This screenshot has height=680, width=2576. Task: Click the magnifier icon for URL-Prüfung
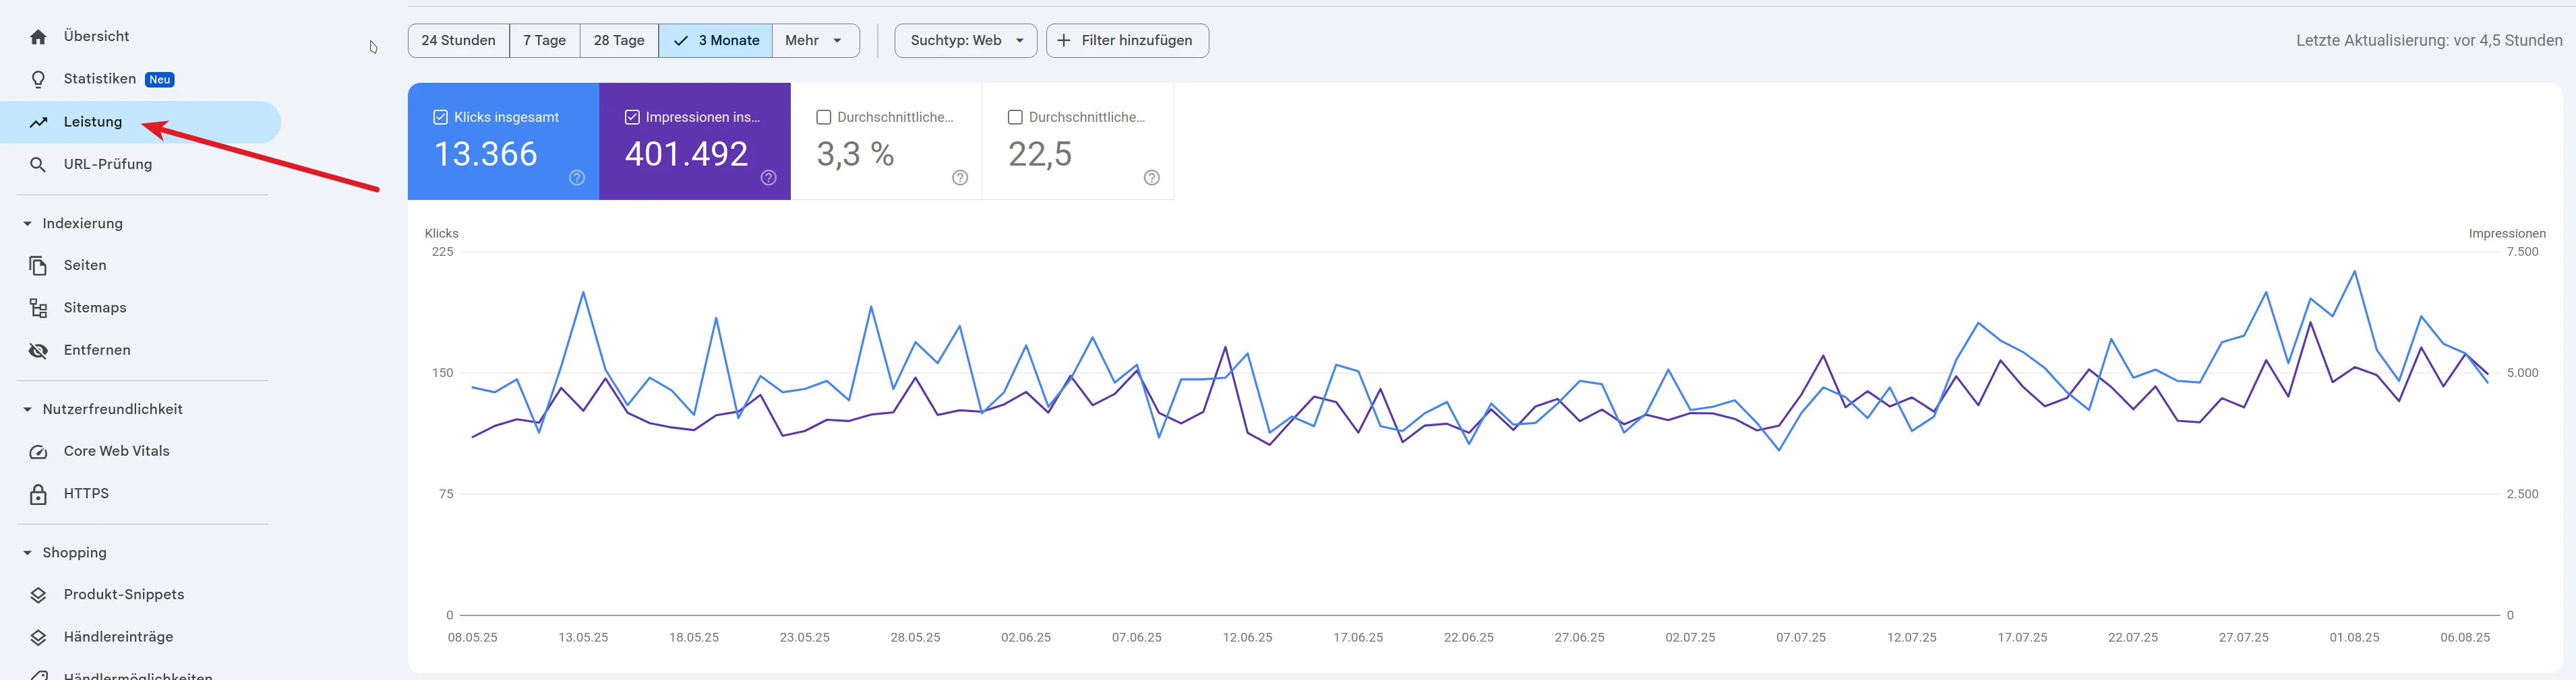38,165
